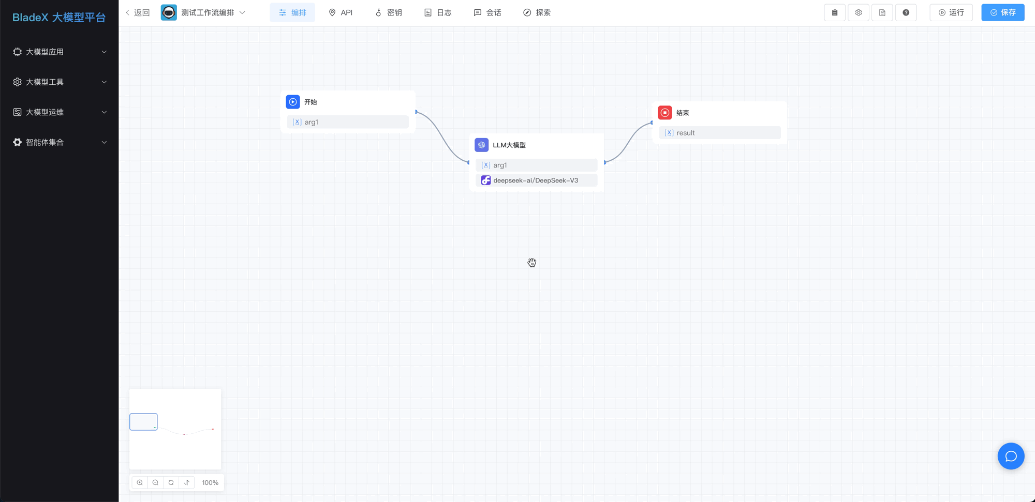The height and width of the screenshot is (502, 1035).
Task: Switch to the 日志 tab
Action: coord(438,12)
